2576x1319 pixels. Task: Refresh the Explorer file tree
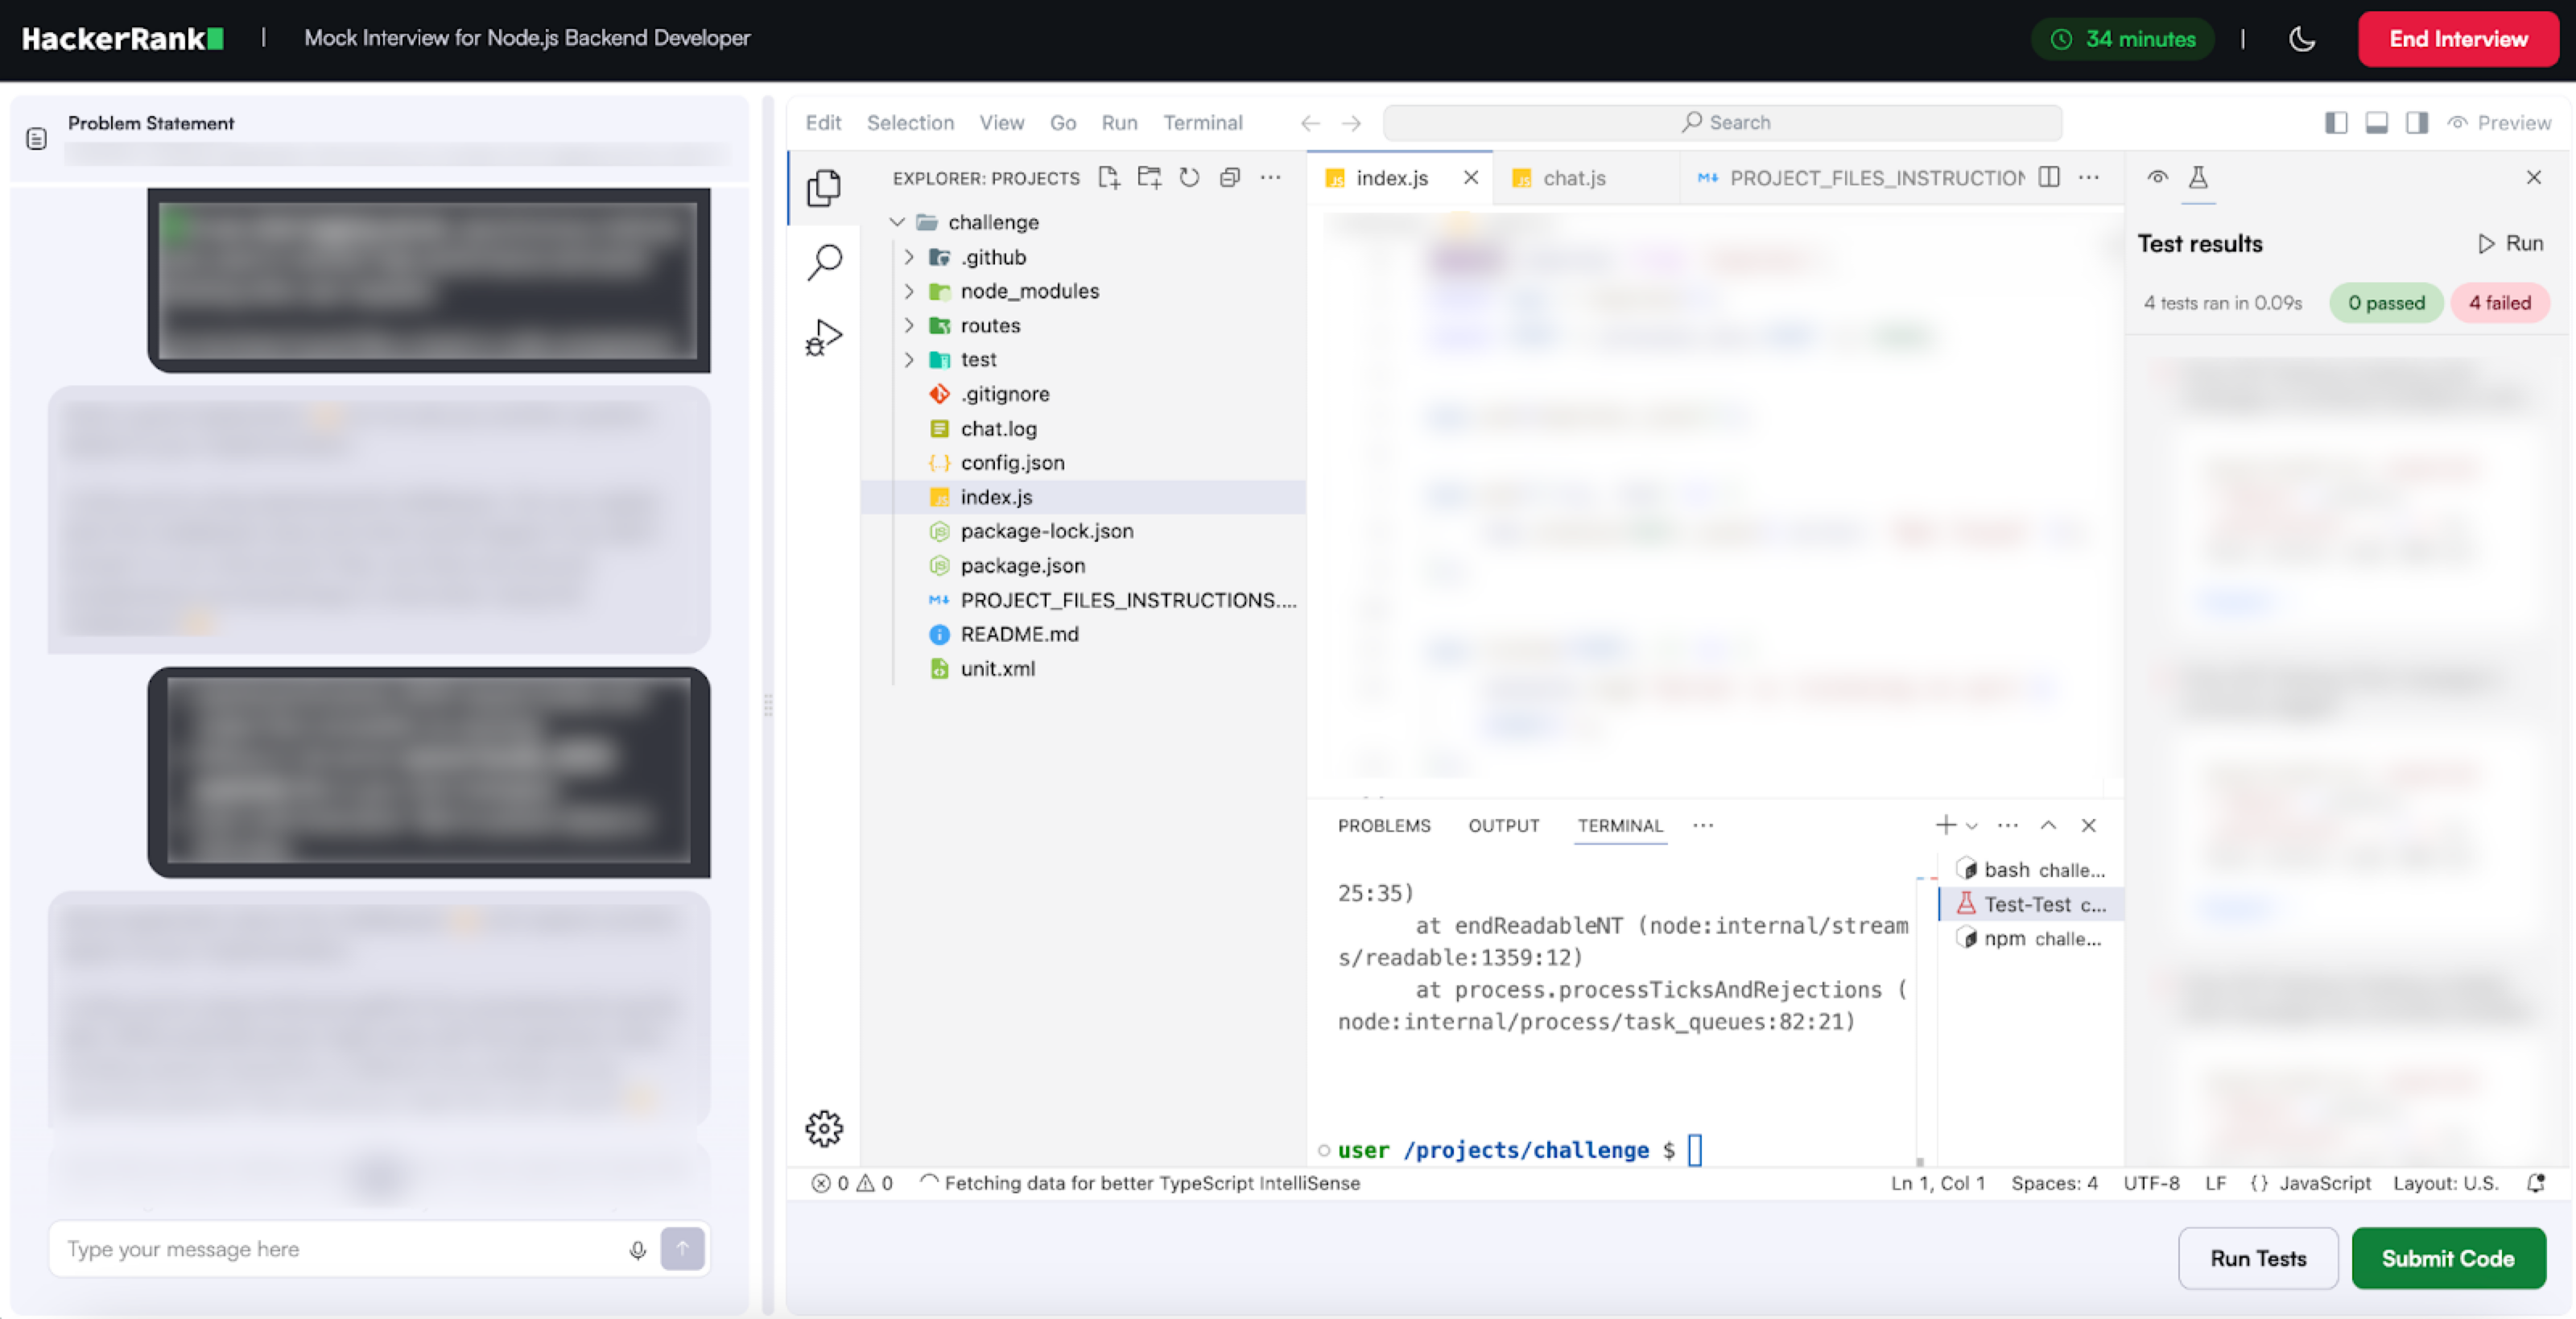[x=1189, y=177]
